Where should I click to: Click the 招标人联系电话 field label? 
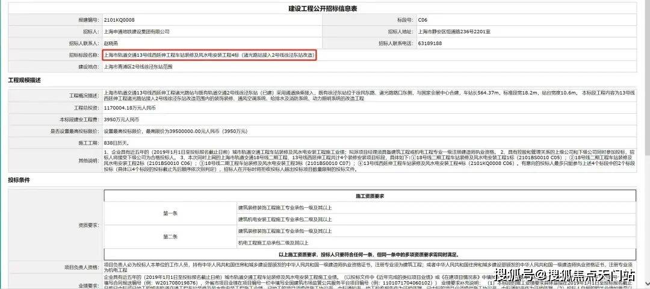coord(396,43)
